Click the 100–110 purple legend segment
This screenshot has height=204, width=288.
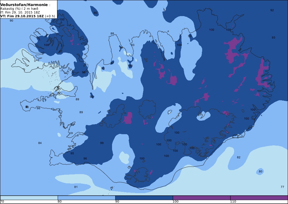click(x=202, y=198)
